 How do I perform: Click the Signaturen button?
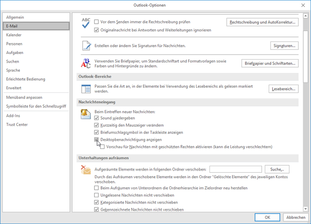point(284,46)
